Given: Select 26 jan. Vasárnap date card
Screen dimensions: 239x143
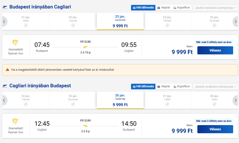Looking at the screenshot, I should coord(120,100).
